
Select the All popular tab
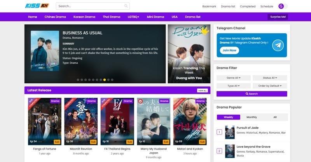pyautogui.click(x=275, y=117)
